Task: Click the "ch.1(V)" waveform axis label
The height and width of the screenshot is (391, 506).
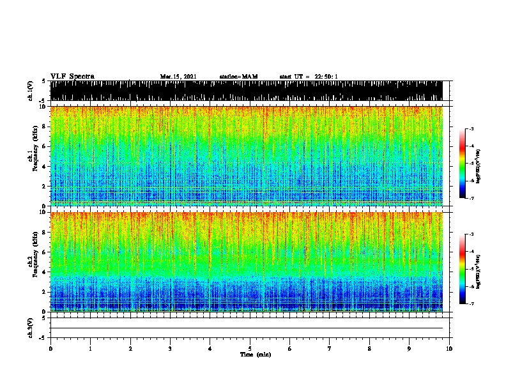Action: click(x=31, y=91)
